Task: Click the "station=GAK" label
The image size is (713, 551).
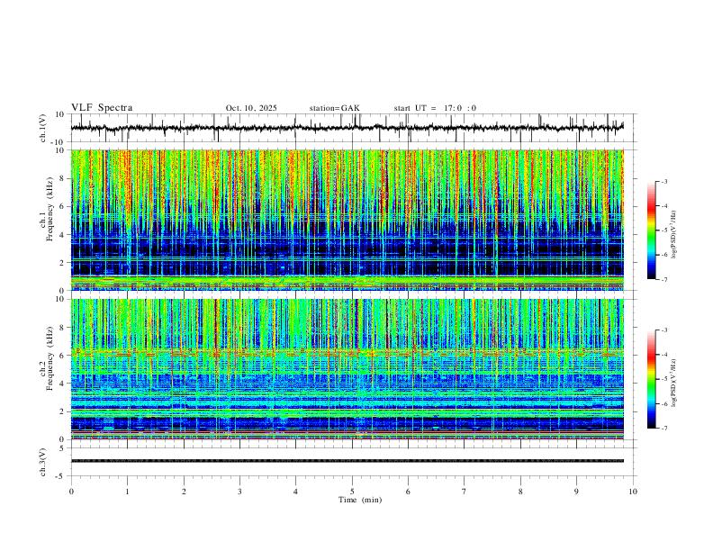Action: [x=334, y=108]
